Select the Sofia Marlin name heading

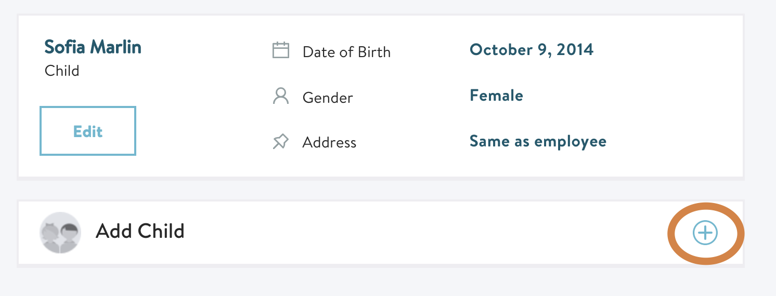93,47
